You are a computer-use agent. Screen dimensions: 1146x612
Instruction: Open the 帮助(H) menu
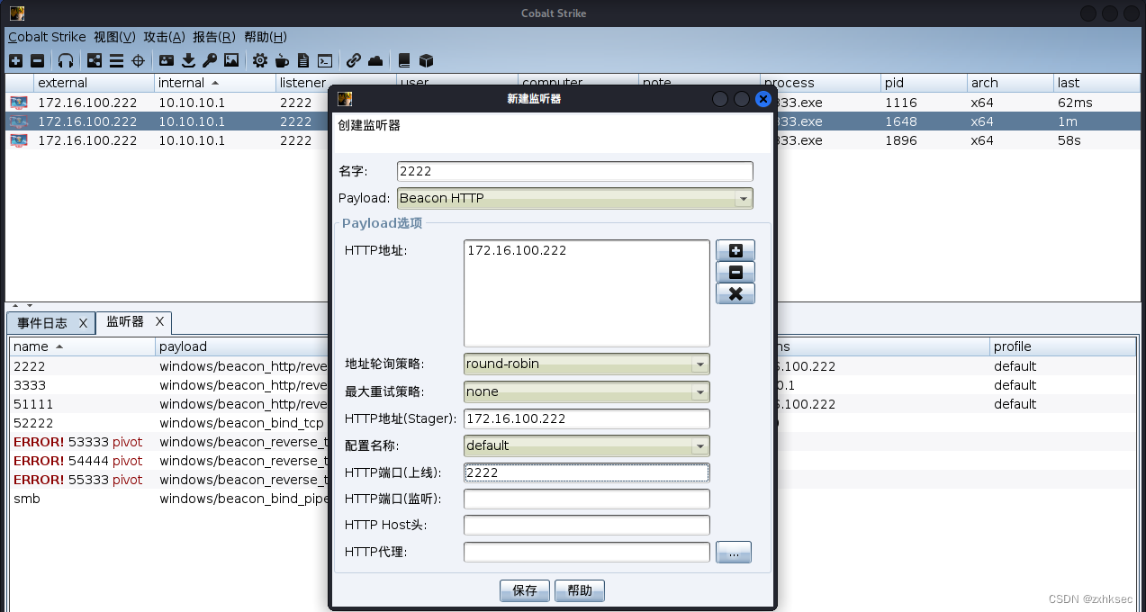[x=266, y=37]
